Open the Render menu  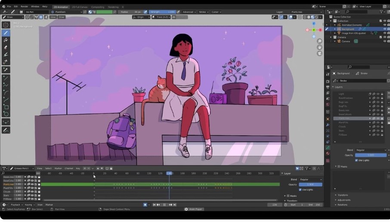click(x=25, y=6)
